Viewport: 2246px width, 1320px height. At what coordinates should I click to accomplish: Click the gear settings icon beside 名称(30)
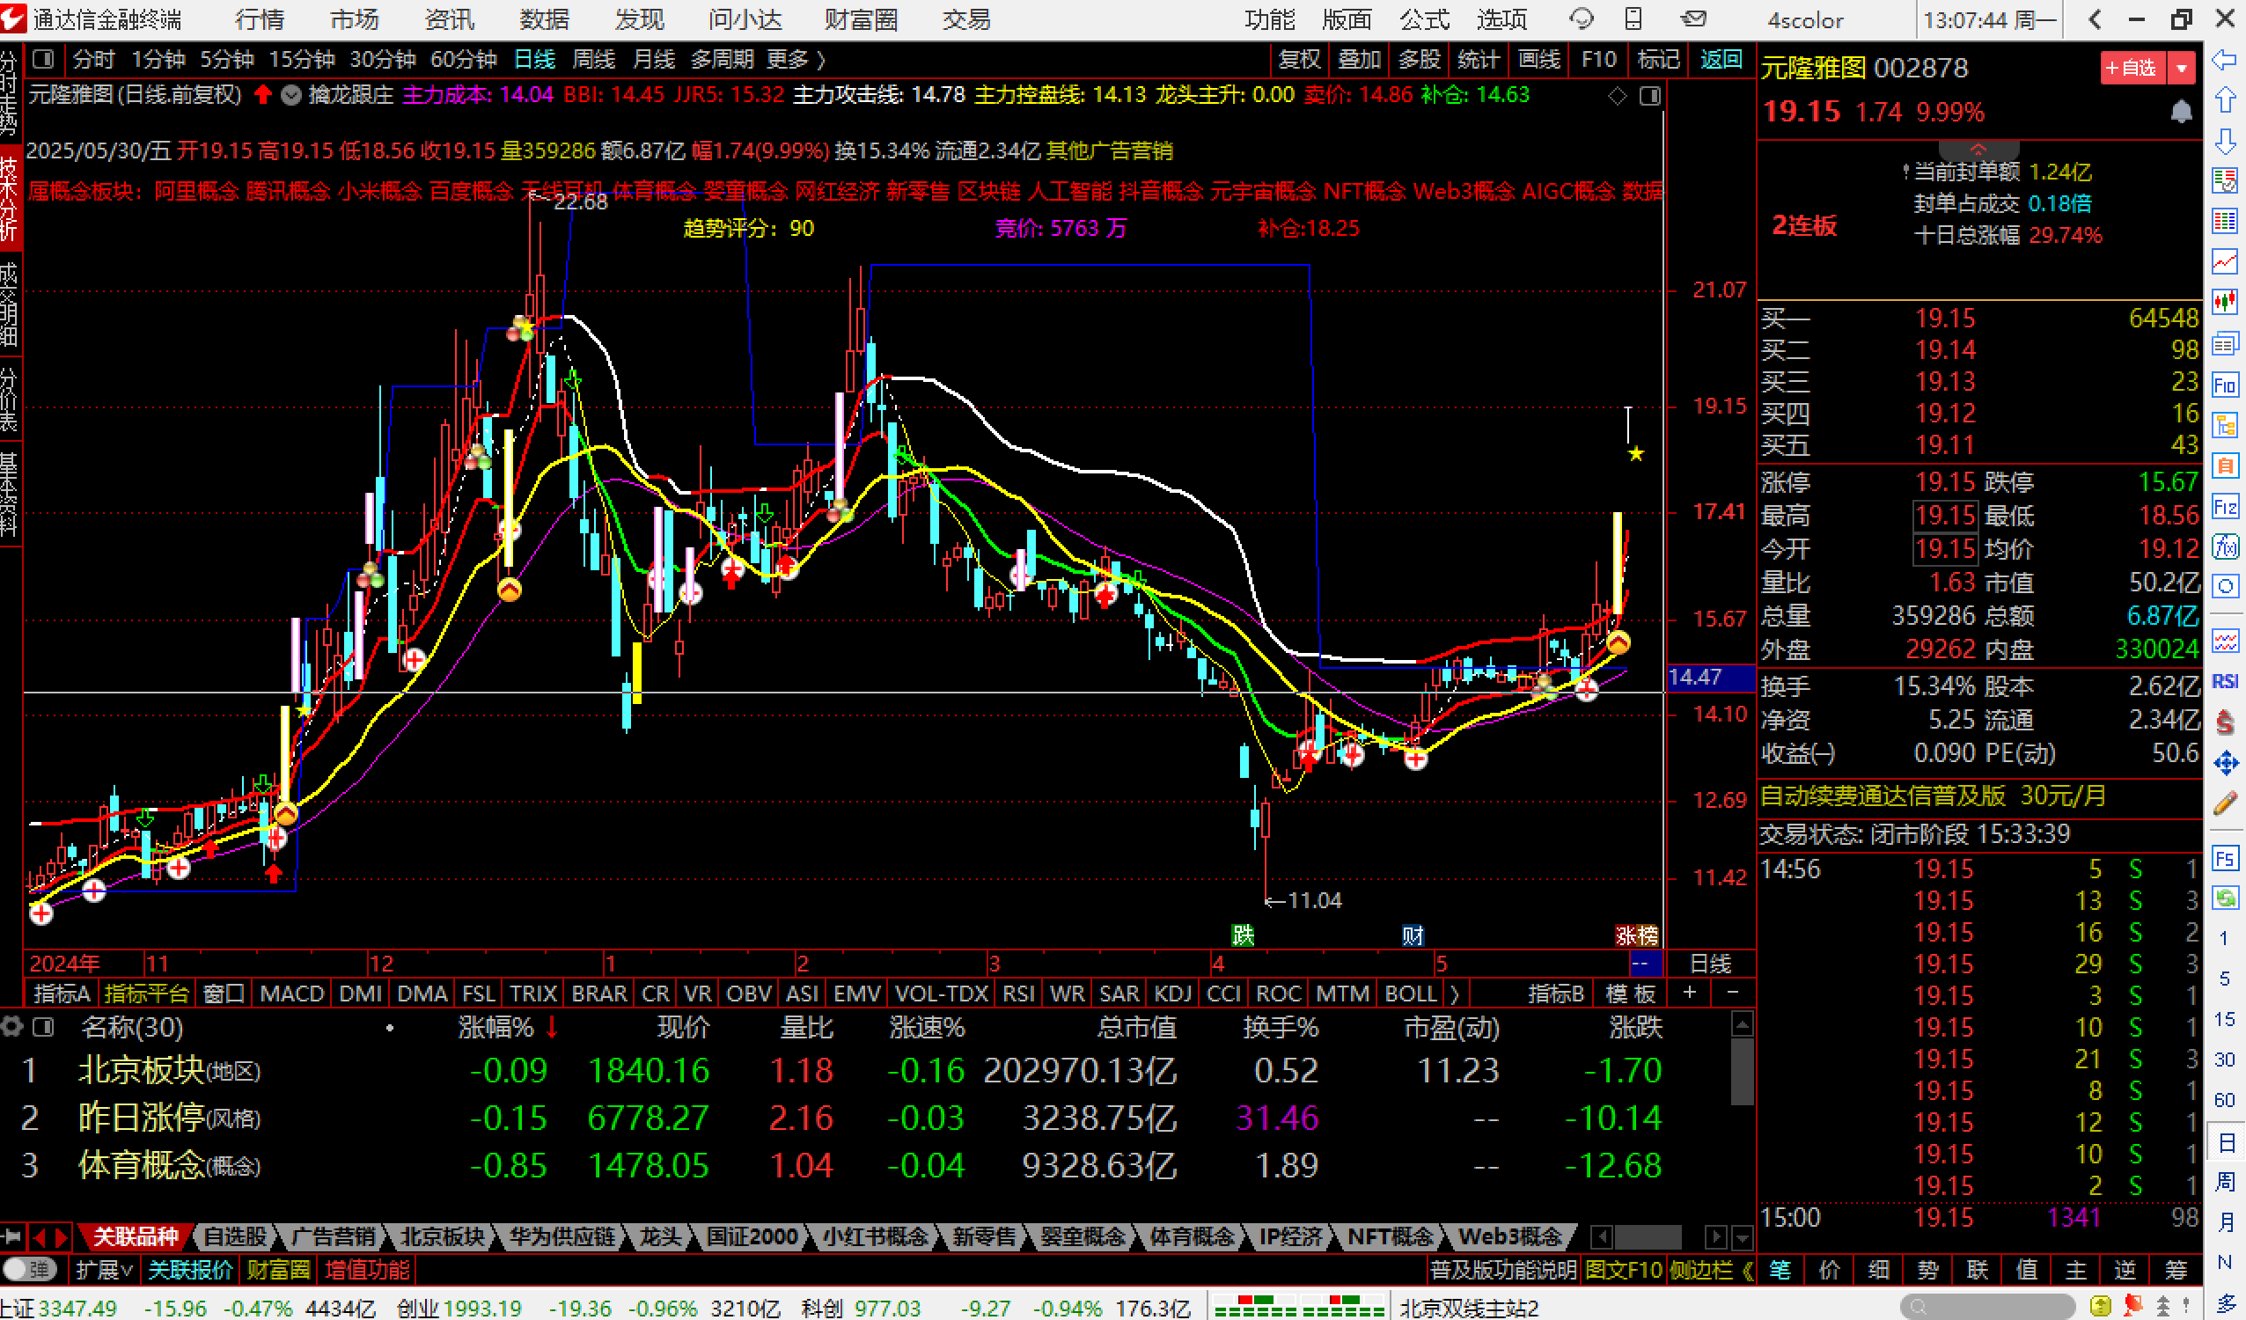(12, 1027)
